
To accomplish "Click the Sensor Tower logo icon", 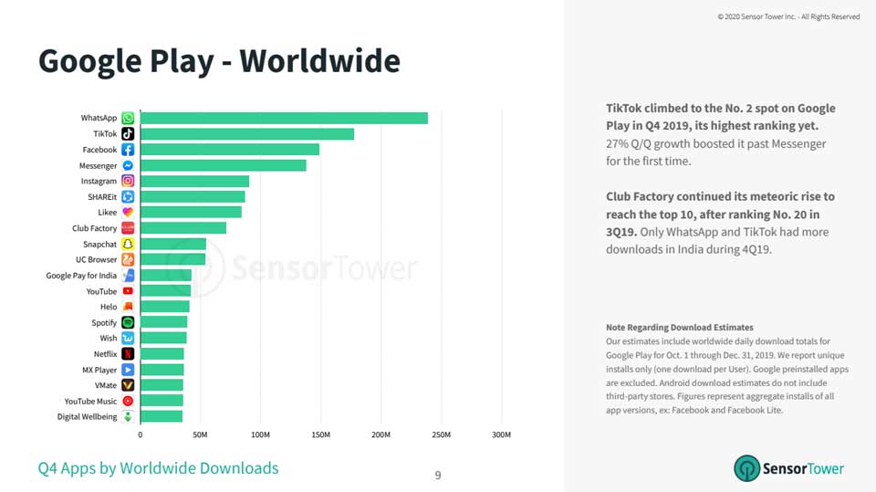I will coord(747,468).
